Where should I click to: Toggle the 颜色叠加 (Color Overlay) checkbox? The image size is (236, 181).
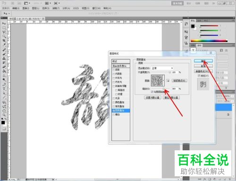point(114,103)
